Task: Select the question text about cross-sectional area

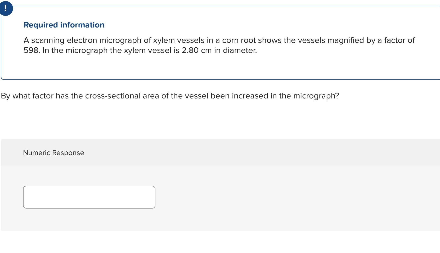Action: click(x=169, y=96)
